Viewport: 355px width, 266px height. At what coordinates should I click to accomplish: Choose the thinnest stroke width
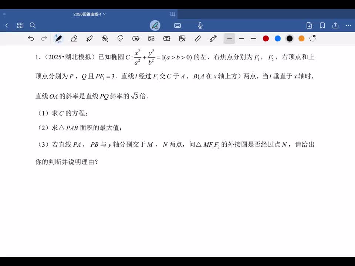[229, 39]
